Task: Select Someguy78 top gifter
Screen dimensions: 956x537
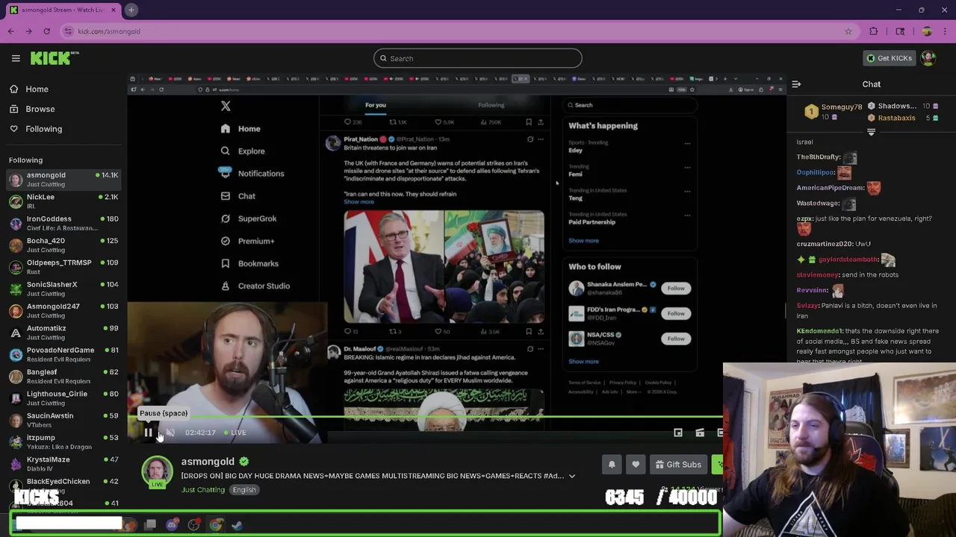Action: pyautogui.click(x=835, y=112)
